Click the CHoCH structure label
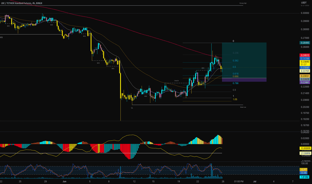The height and width of the screenshot is (184, 312). pyautogui.click(x=176, y=81)
